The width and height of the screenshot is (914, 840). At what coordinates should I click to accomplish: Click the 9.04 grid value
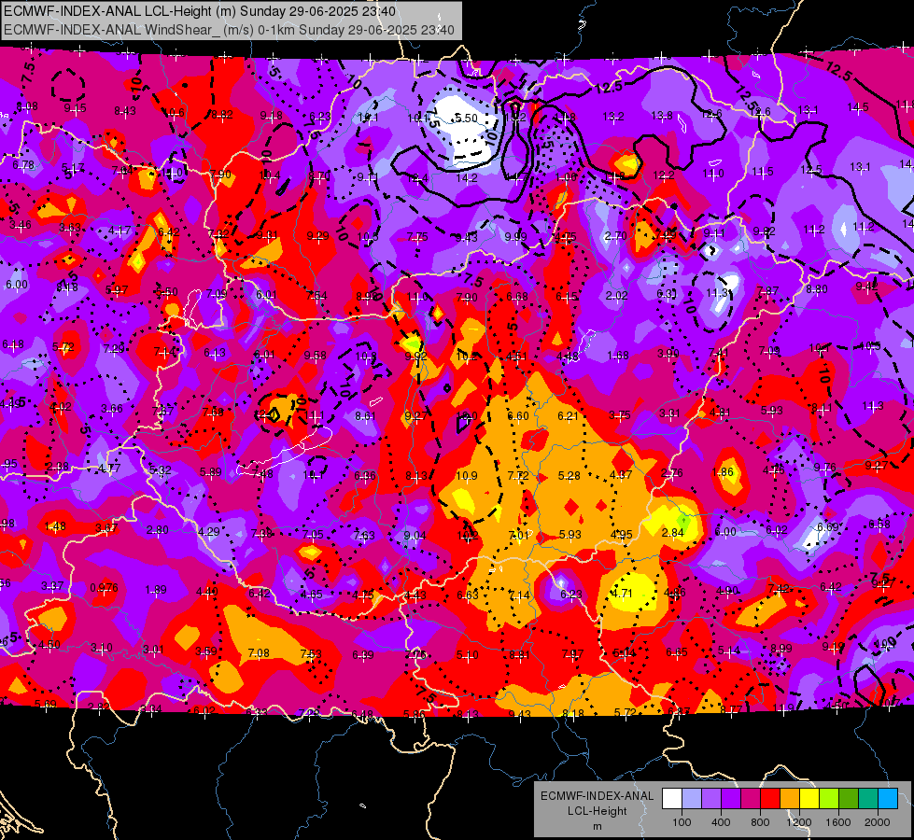tap(415, 535)
